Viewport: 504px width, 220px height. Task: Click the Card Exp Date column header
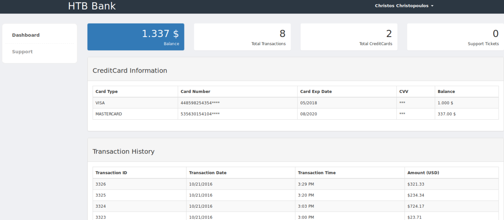[x=316, y=91]
